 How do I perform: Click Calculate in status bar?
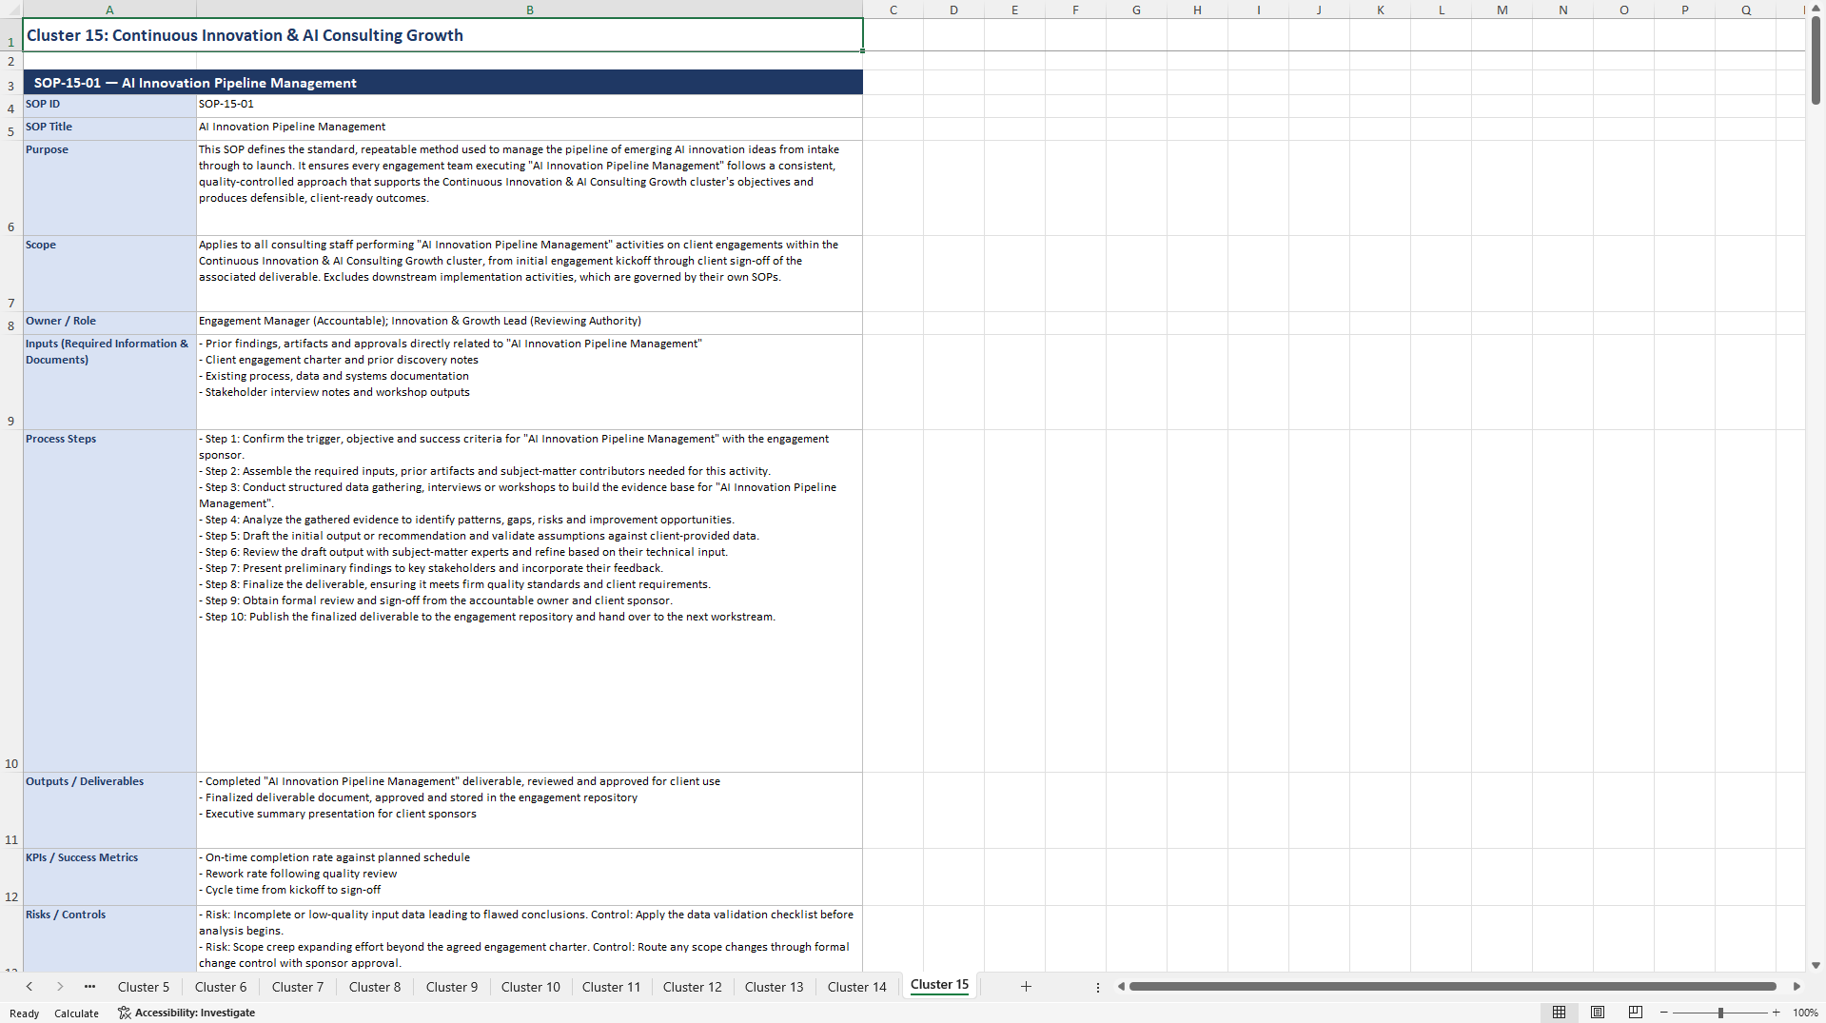pyautogui.click(x=76, y=1013)
